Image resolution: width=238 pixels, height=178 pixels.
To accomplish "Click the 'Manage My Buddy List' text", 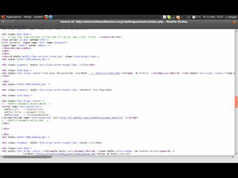I will (114, 154).
